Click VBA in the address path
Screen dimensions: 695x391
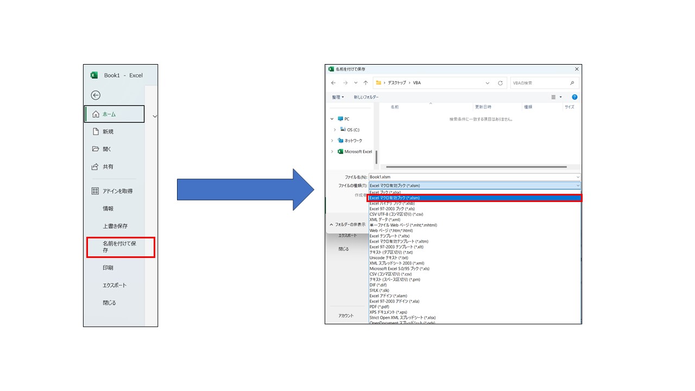(416, 83)
